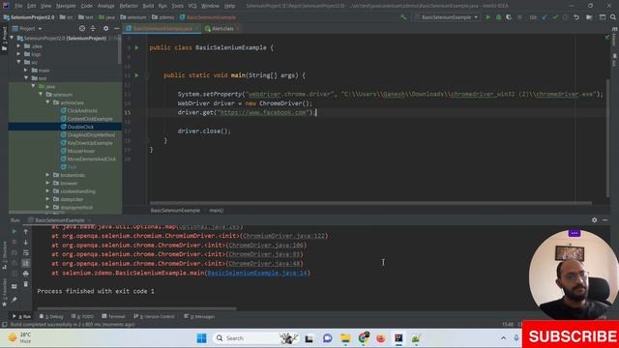Click Clear All trash icon in Run panel
619x348 pixels.
coord(26,284)
